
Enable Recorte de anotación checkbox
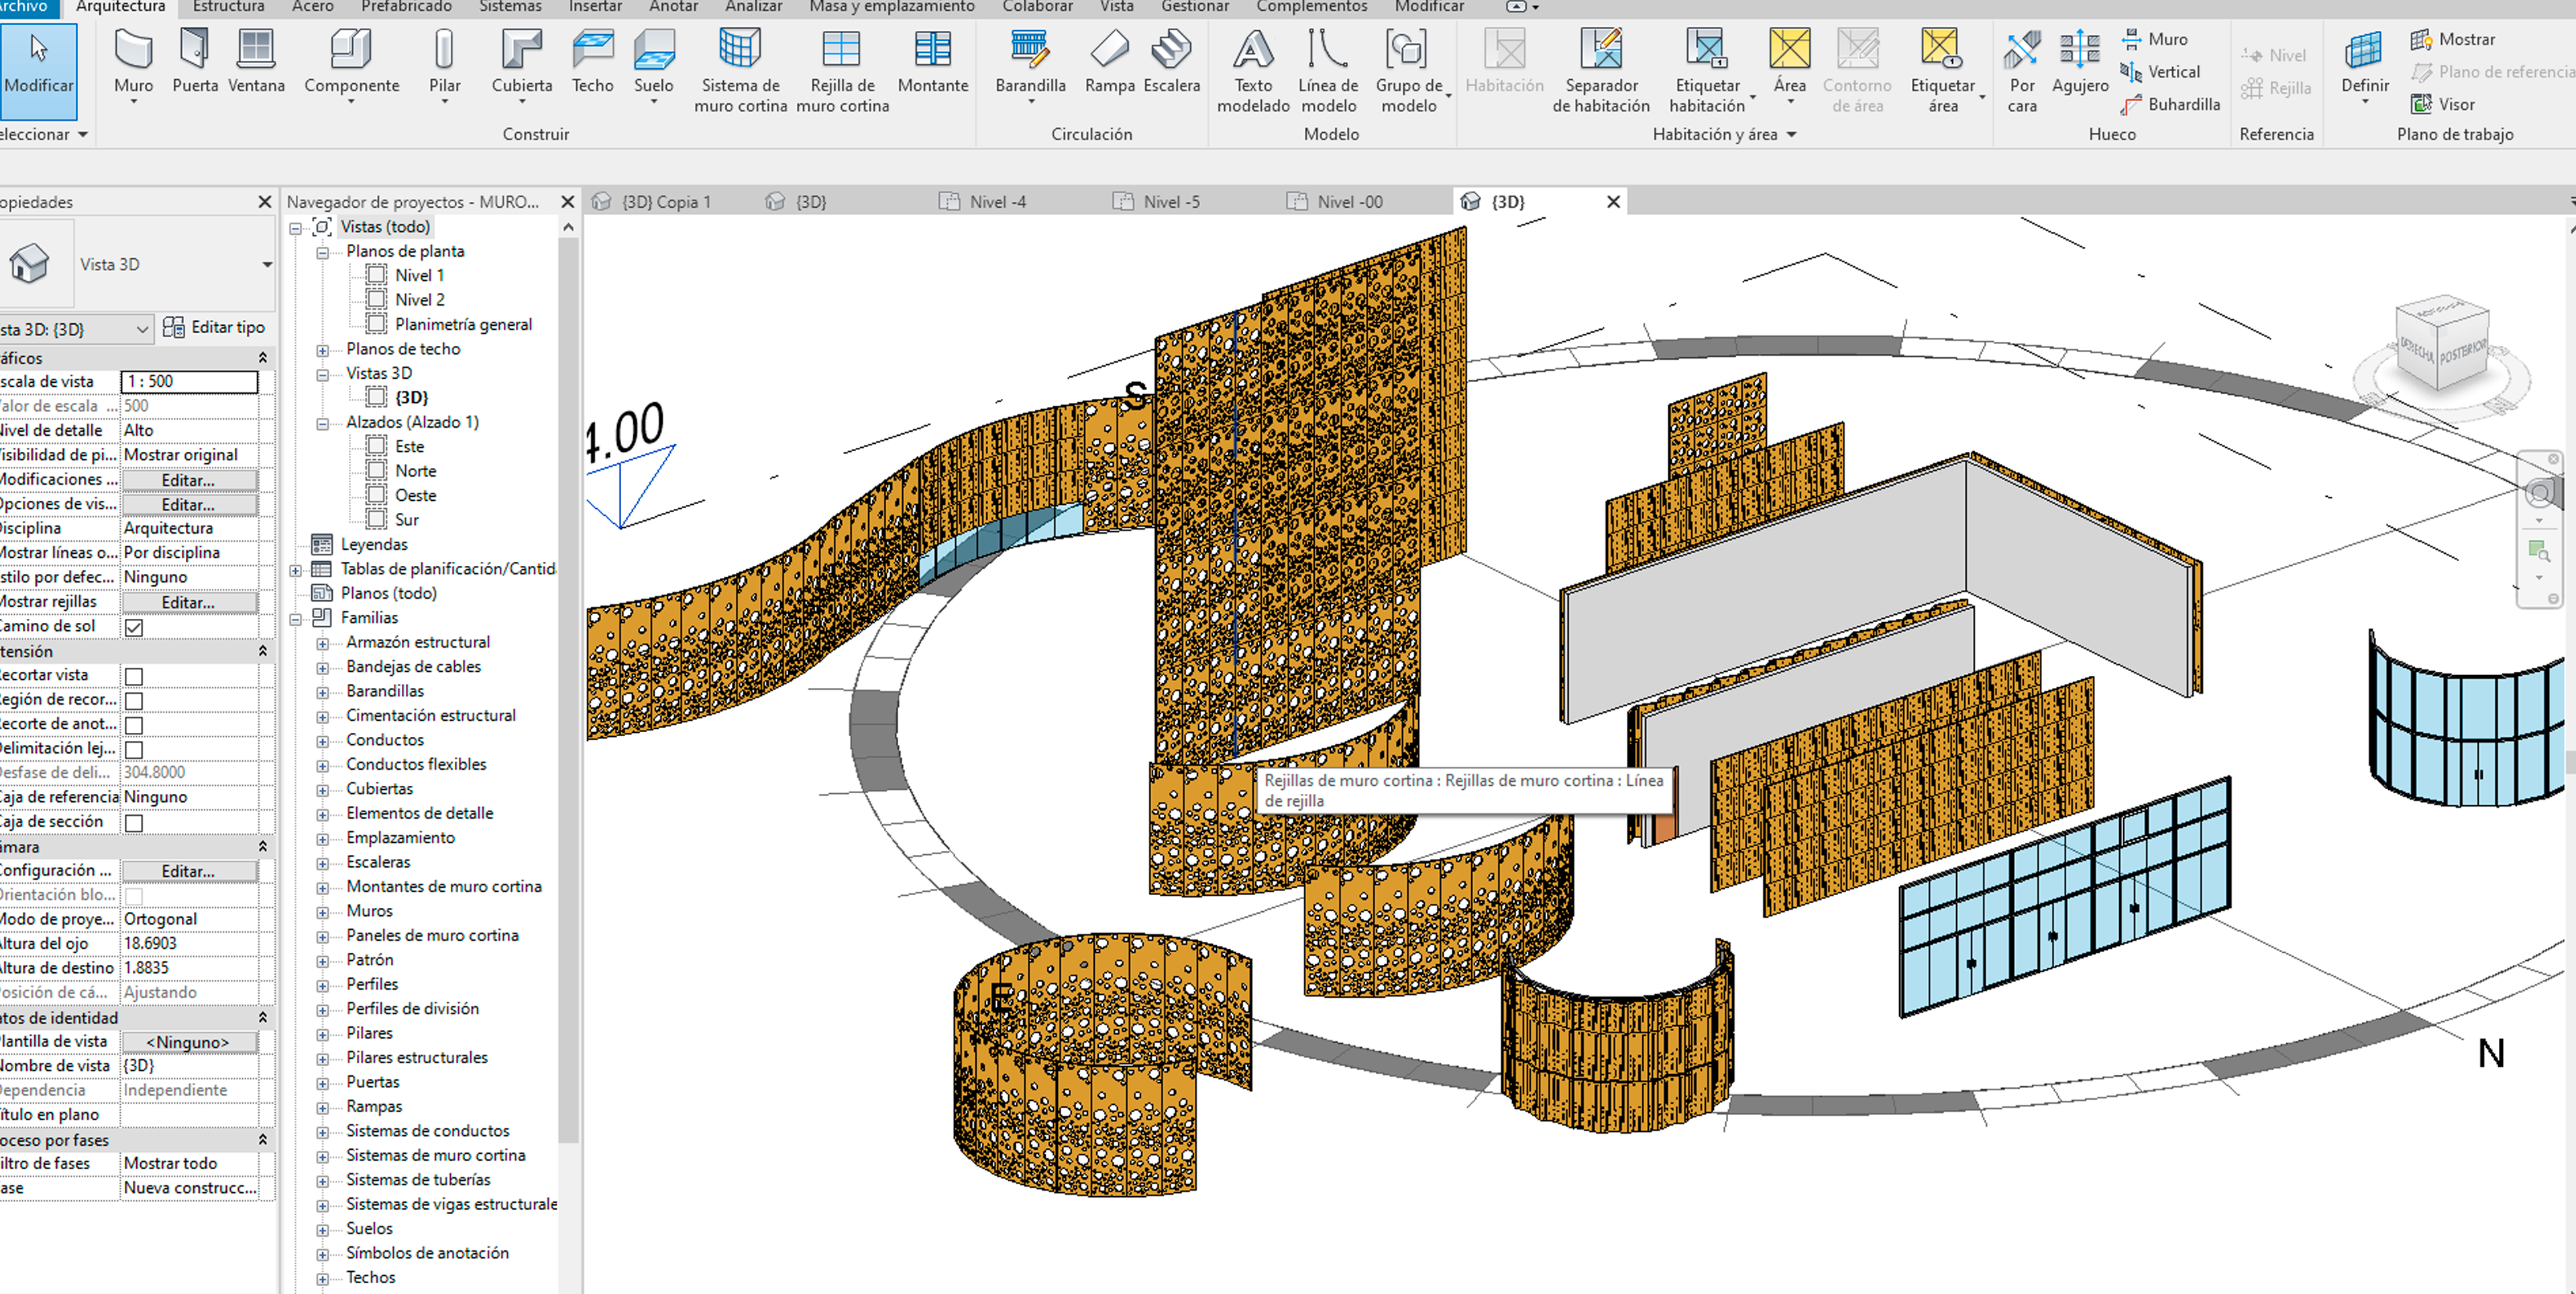click(134, 725)
